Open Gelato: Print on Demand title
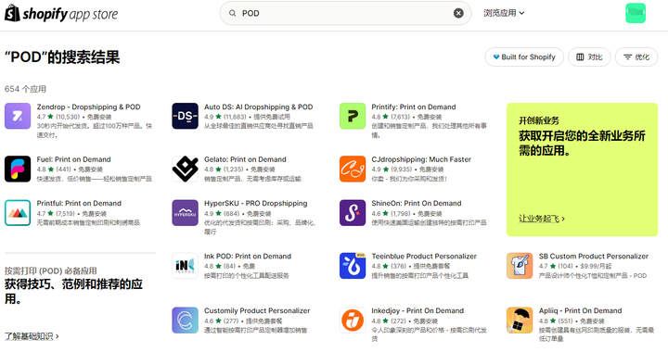The height and width of the screenshot is (352, 668). tap(245, 159)
